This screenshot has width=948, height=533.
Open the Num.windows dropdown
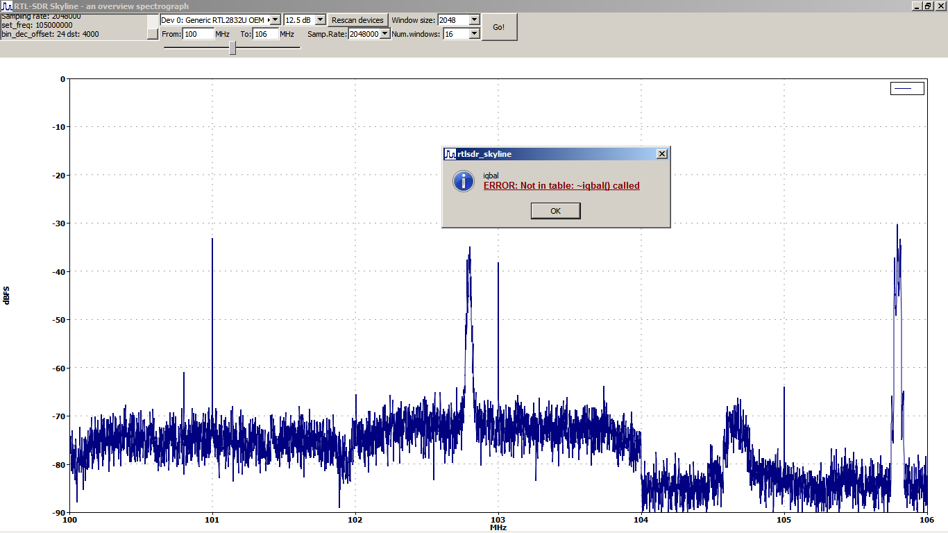point(474,33)
